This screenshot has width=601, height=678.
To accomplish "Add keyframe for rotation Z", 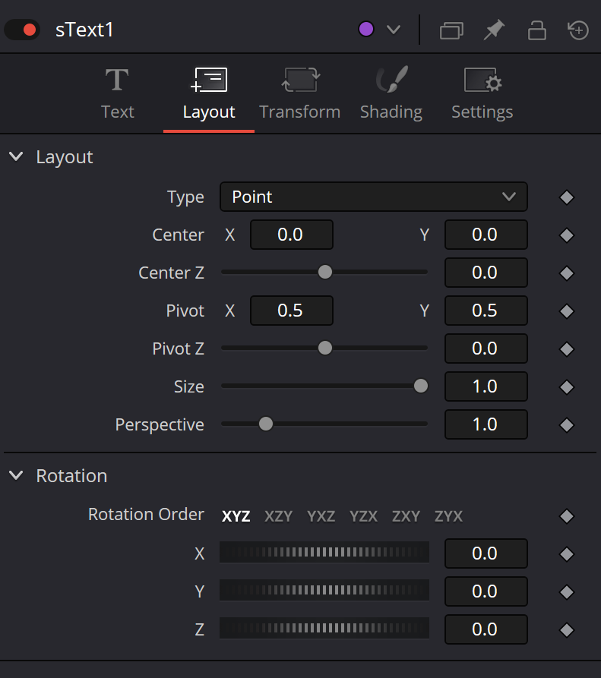I will (x=566, y=630).
